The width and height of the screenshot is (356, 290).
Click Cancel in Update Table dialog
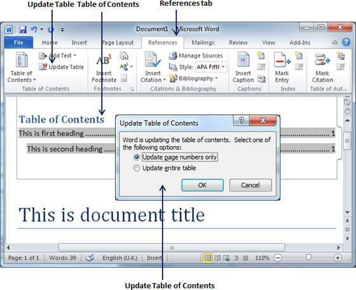pyautogui.click(x=250, y=185)
